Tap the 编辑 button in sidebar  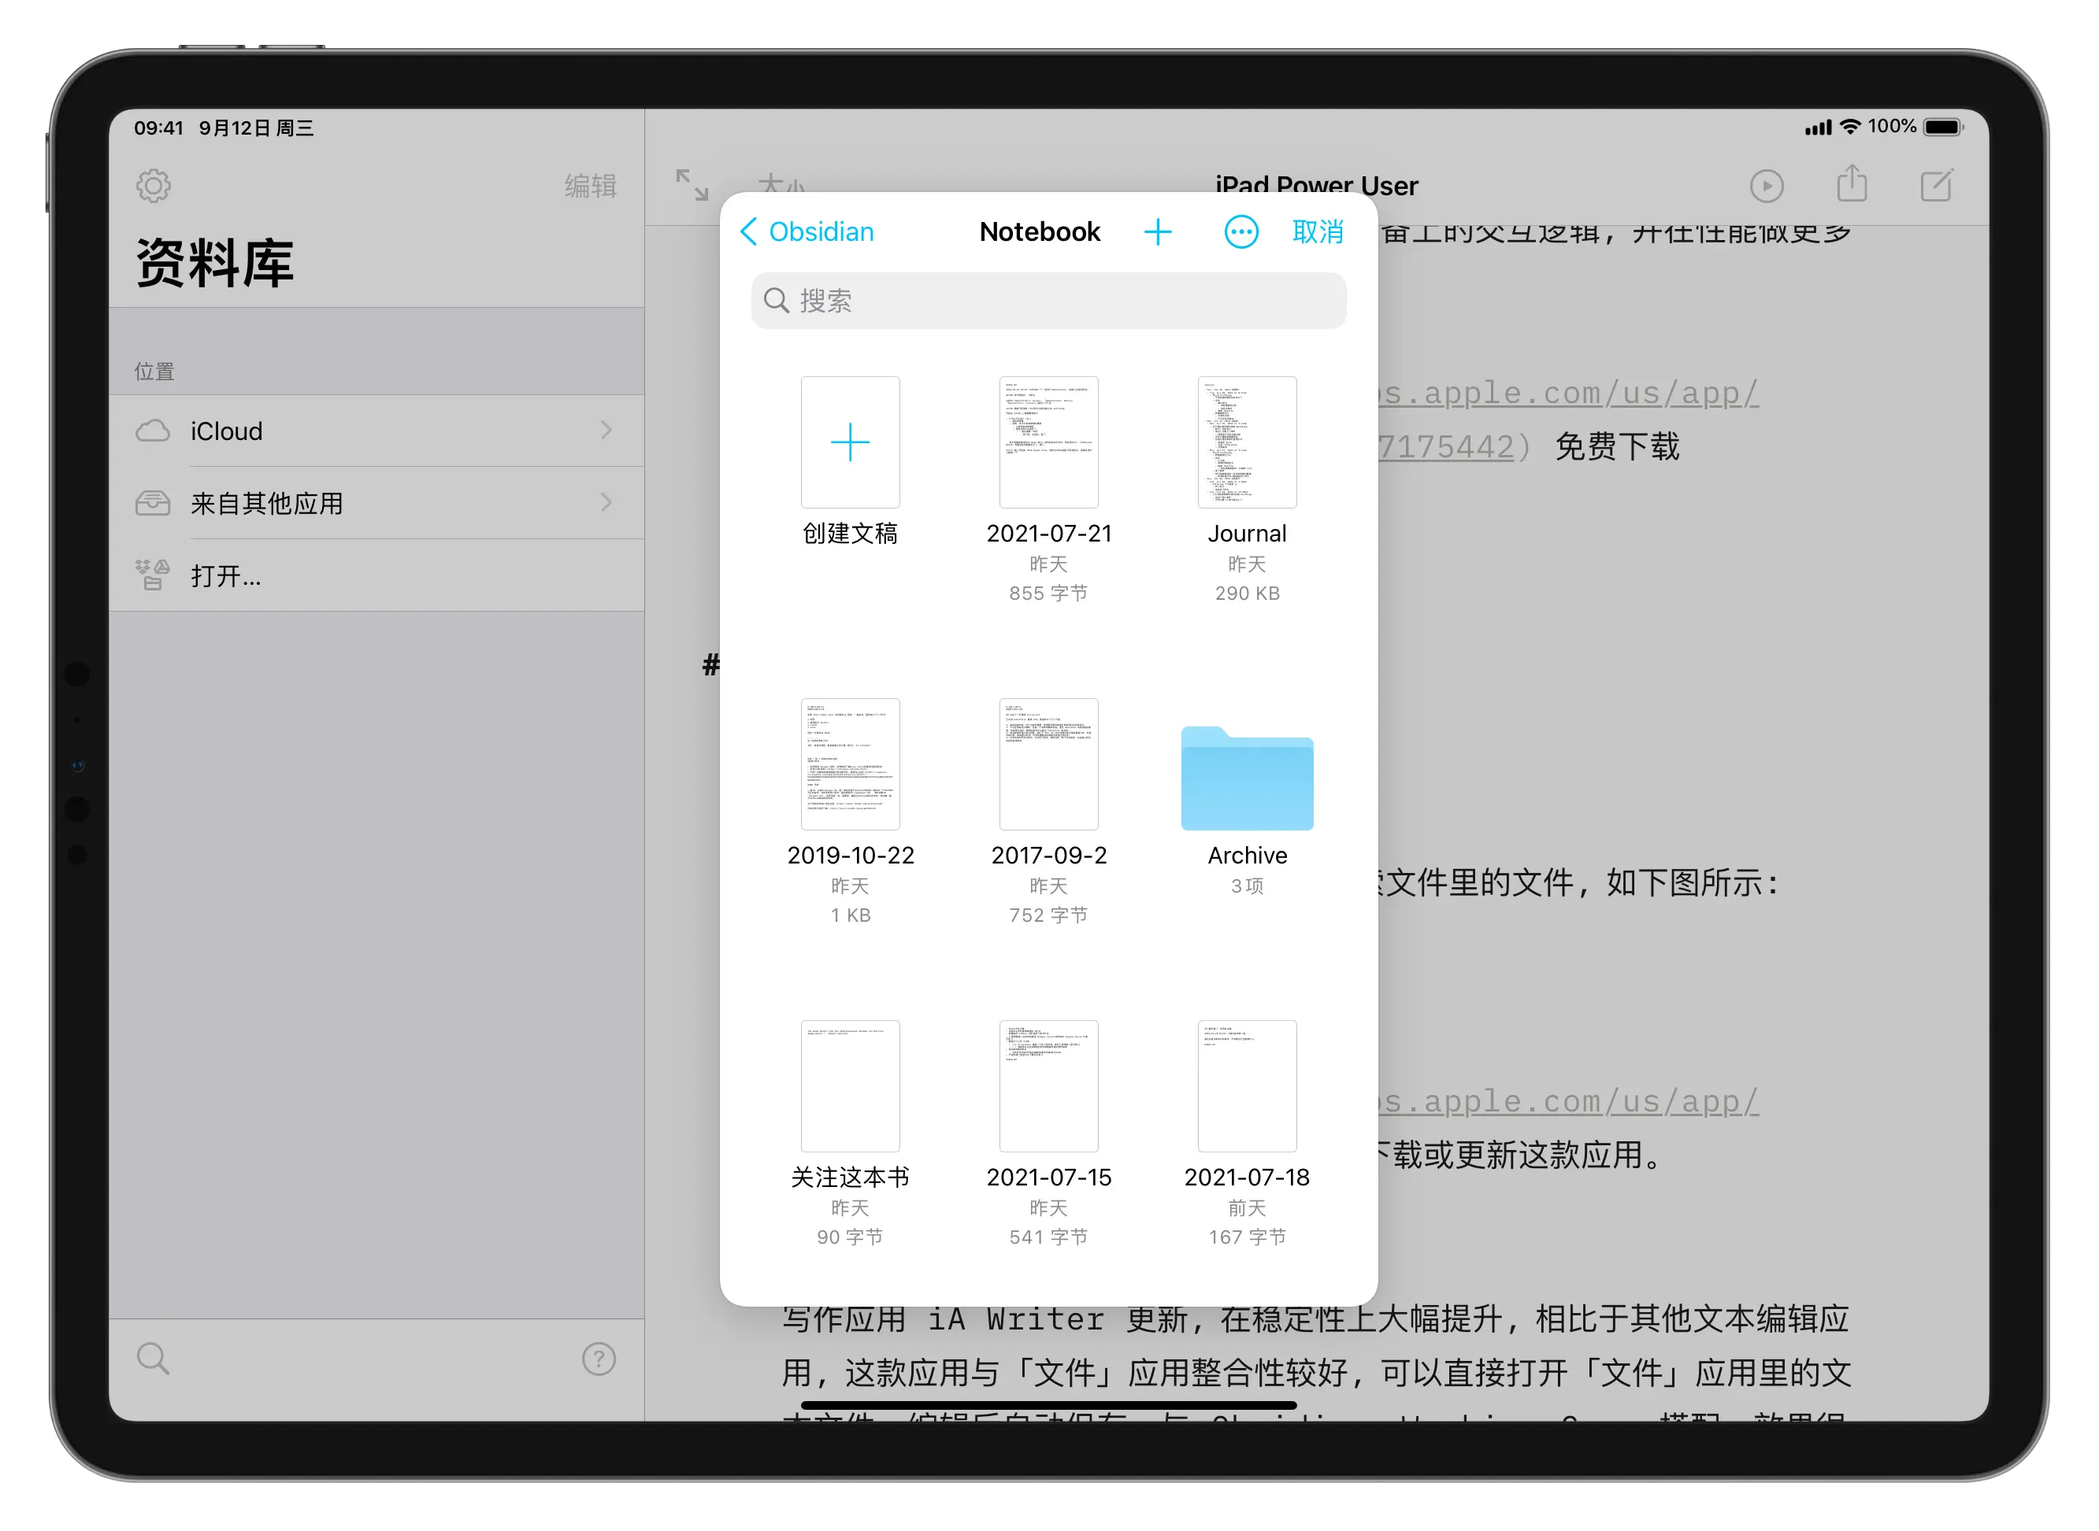591,187
